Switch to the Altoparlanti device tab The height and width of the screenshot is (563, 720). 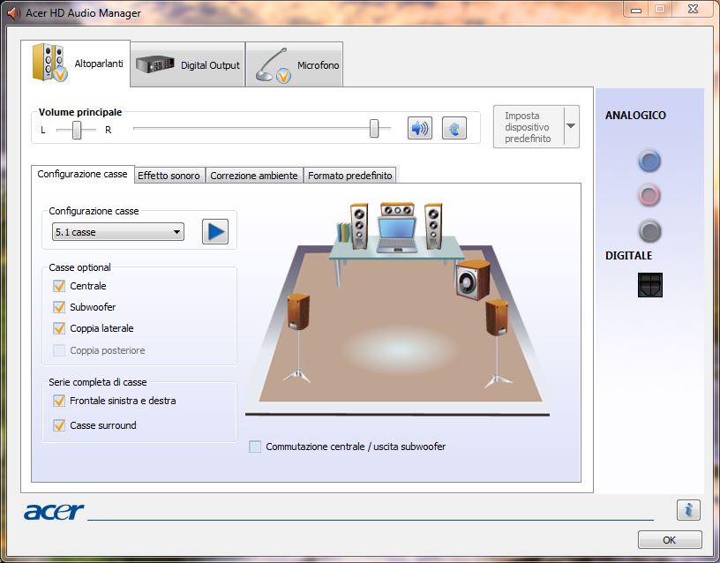coord(76,64)
